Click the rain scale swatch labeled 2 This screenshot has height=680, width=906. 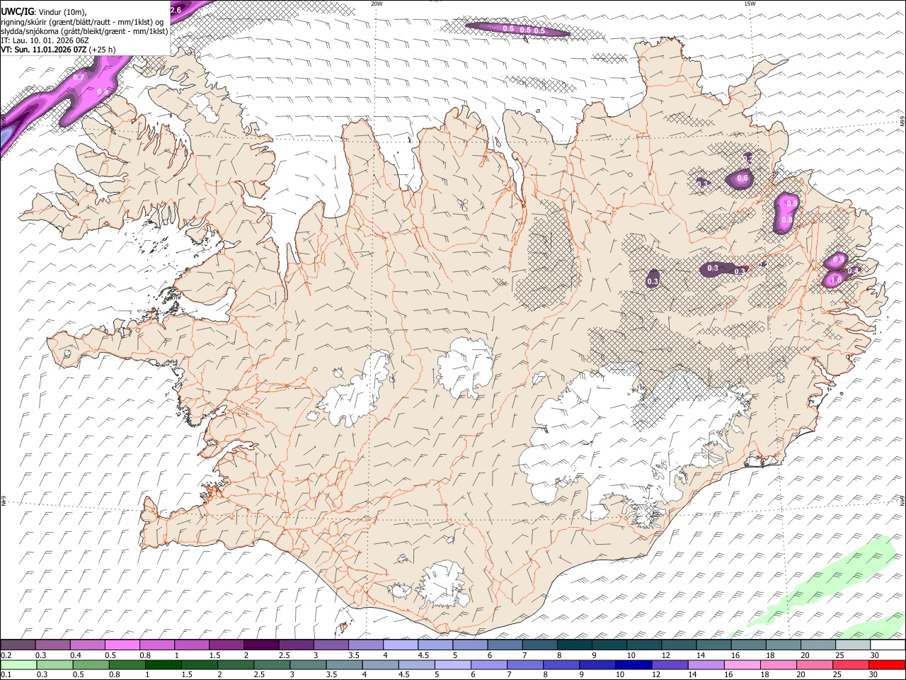point(236,664)
